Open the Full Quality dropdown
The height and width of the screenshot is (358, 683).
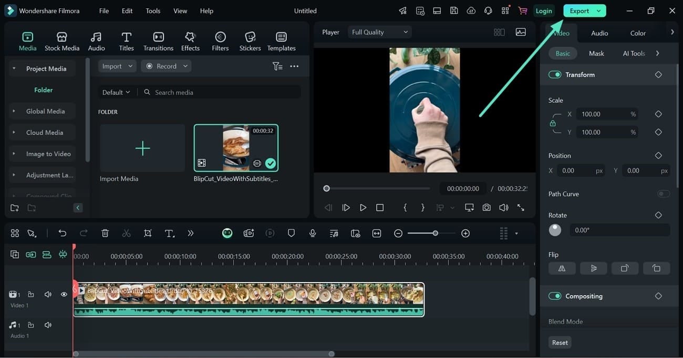click(x=379, y=32)
